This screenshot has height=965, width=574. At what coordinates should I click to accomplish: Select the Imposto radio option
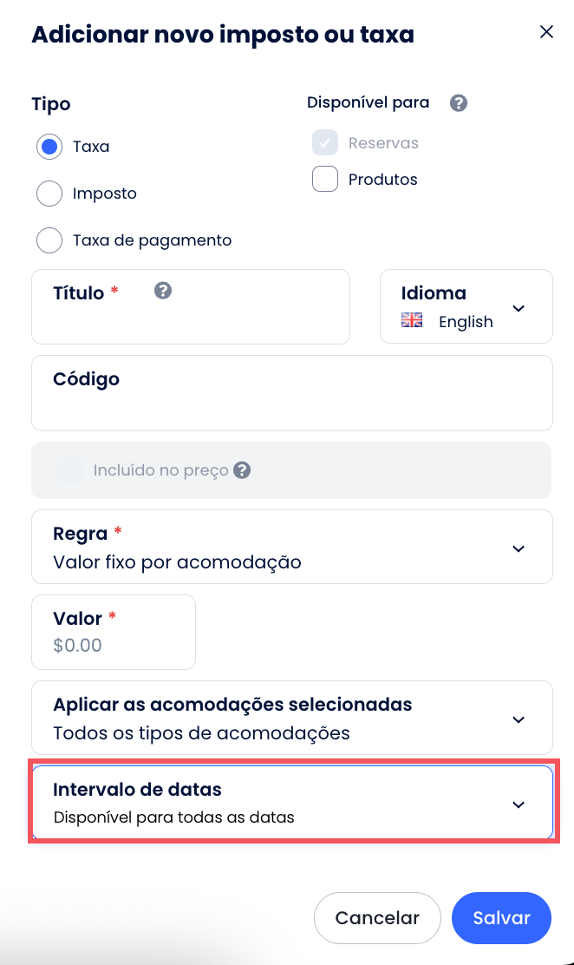point(49,194)
